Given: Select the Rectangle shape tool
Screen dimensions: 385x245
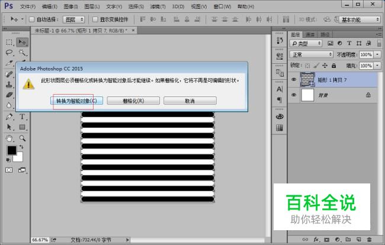Looking at the screenshot, I should point(22,127).
